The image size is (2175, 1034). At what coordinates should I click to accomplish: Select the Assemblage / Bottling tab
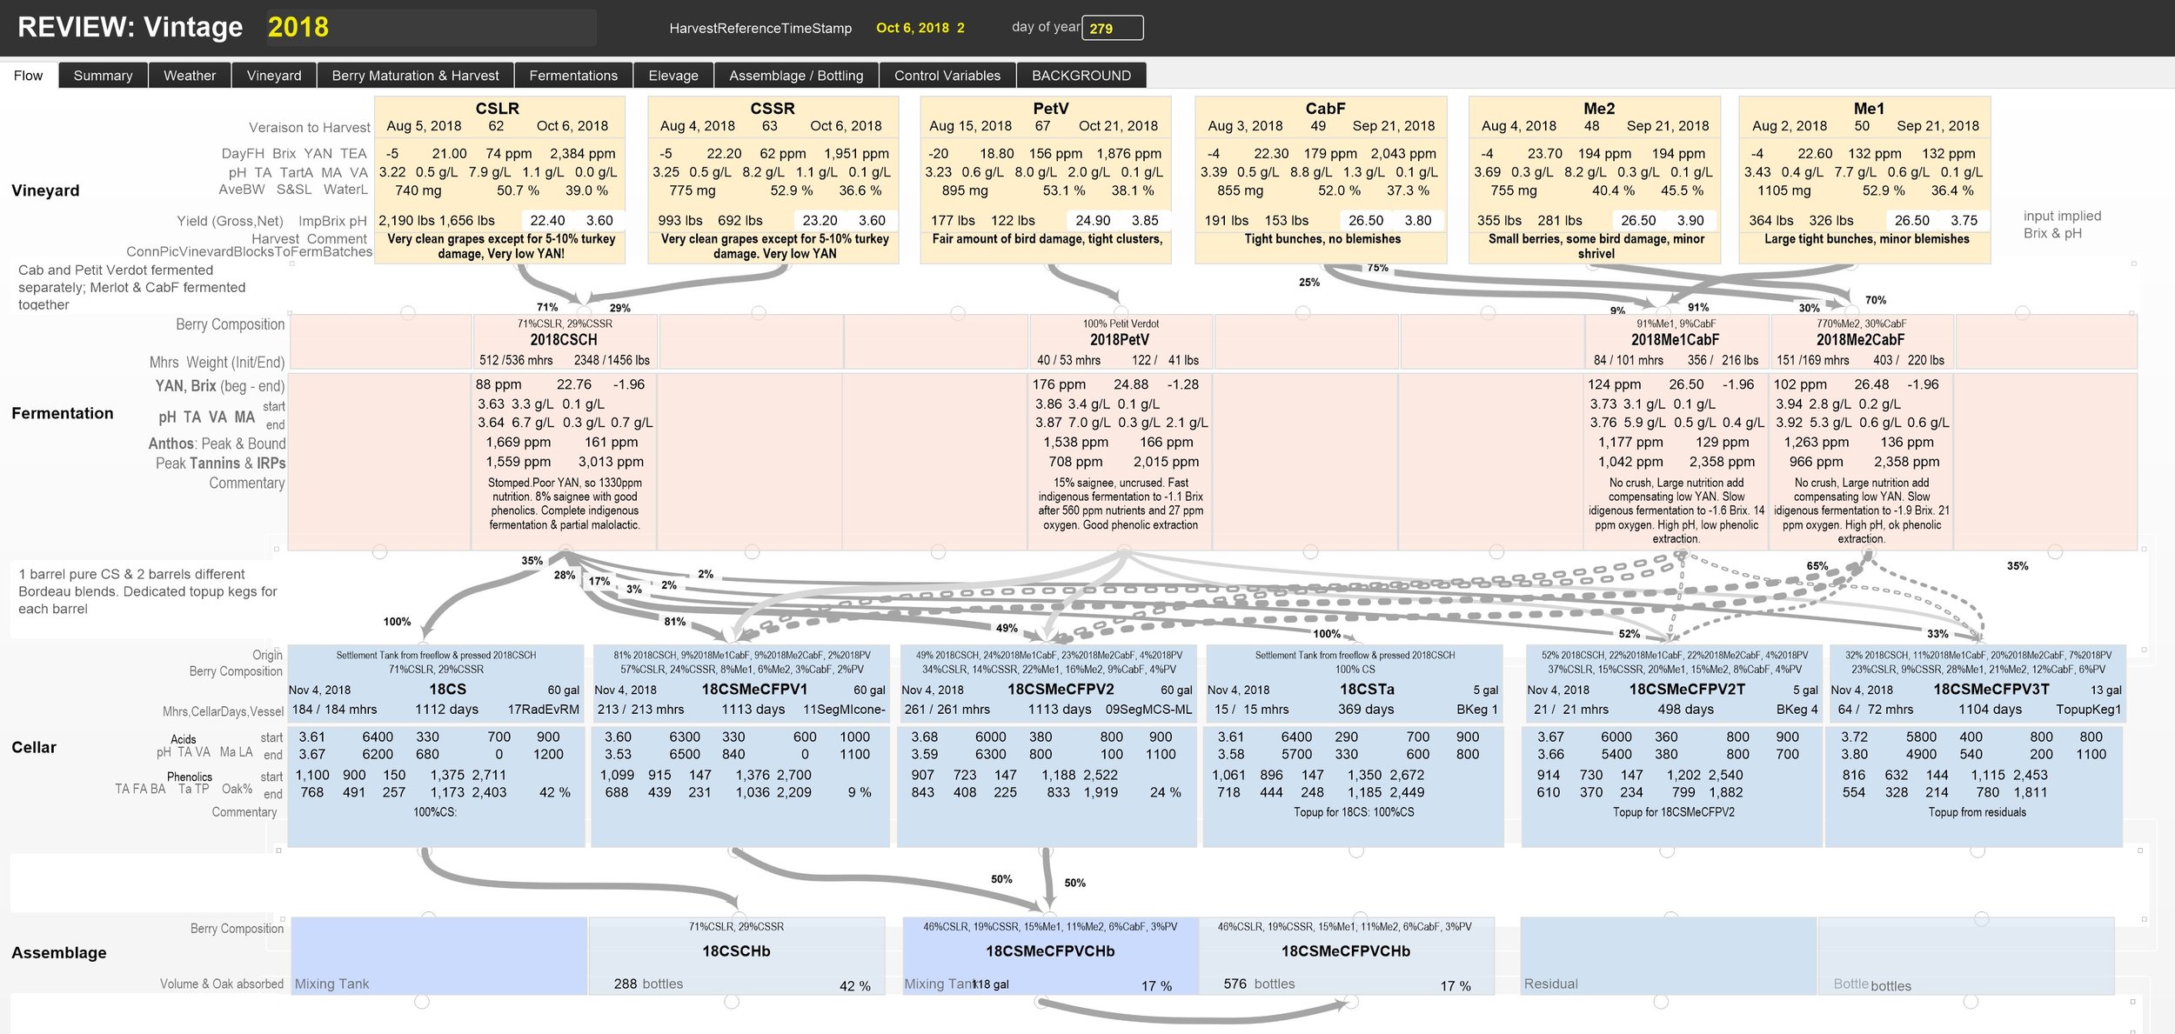[796, 76]
